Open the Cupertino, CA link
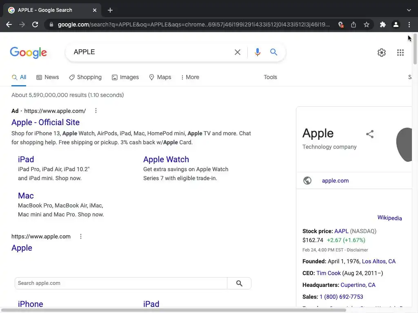The image size is (418, 313). pos(358,285)
